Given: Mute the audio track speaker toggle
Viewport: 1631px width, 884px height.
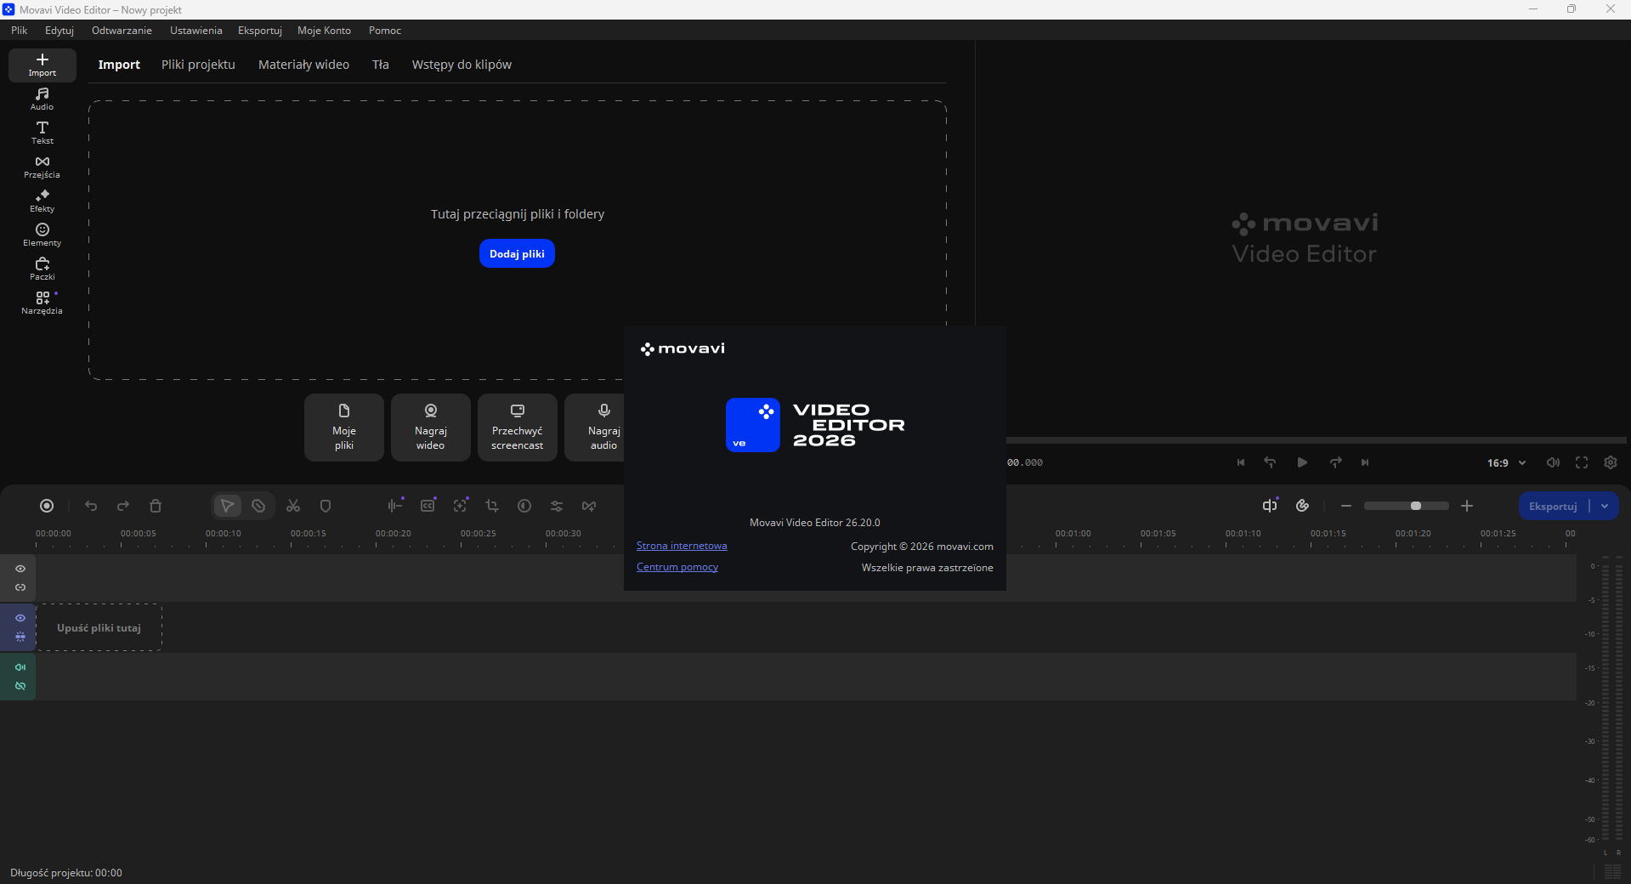Looking at the screenshot, I should [x=20, y=667].
